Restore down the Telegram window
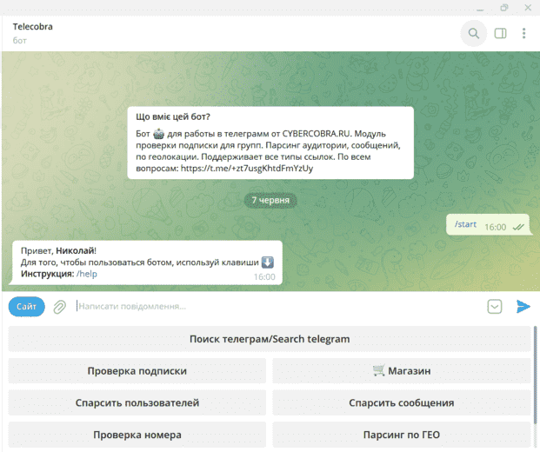Screen dimensions: 540x452 (503, 8)
